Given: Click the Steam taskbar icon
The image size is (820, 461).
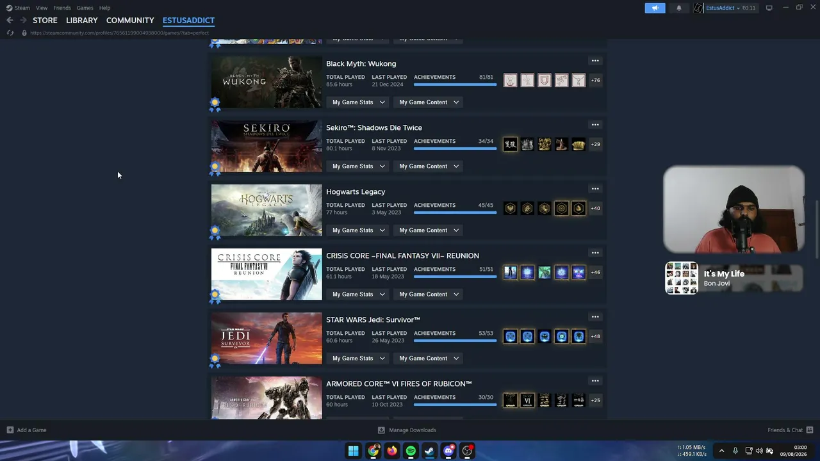Looking at the screenshot, I should pyautogui.click(x=430, y=451).
